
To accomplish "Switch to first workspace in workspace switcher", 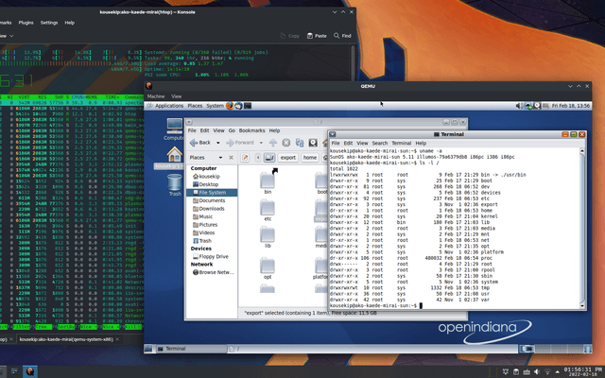I will click(527, 349).
